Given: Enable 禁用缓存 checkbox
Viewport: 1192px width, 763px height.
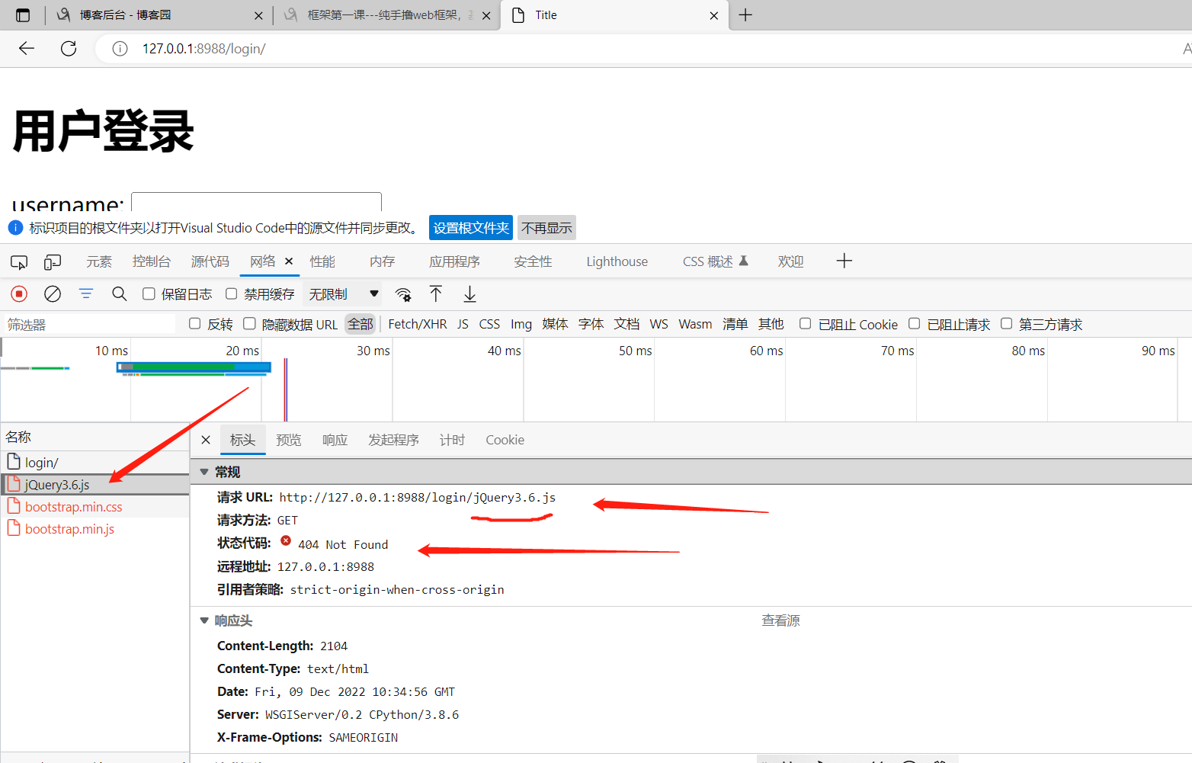Looking at the screenshot, I should (232, 294).
